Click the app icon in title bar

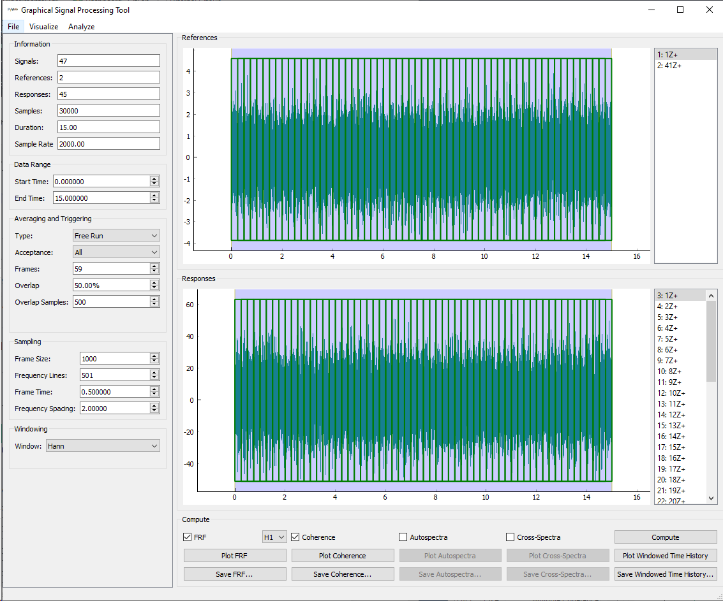[x=11, y=10]
